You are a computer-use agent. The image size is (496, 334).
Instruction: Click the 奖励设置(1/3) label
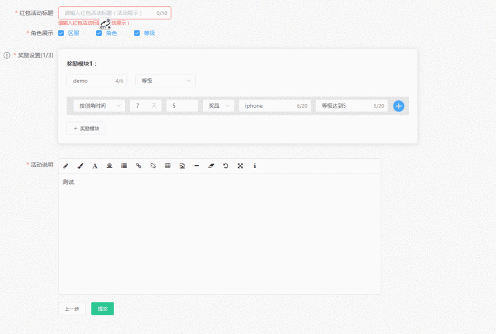point(35,55)
